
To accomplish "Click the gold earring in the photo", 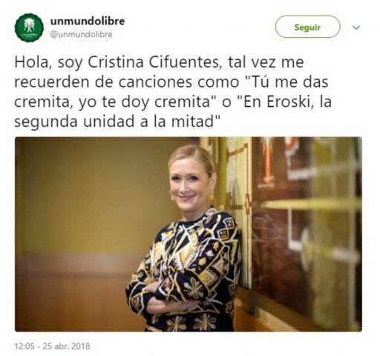I will pyautogui.click(x=211, y=197).
